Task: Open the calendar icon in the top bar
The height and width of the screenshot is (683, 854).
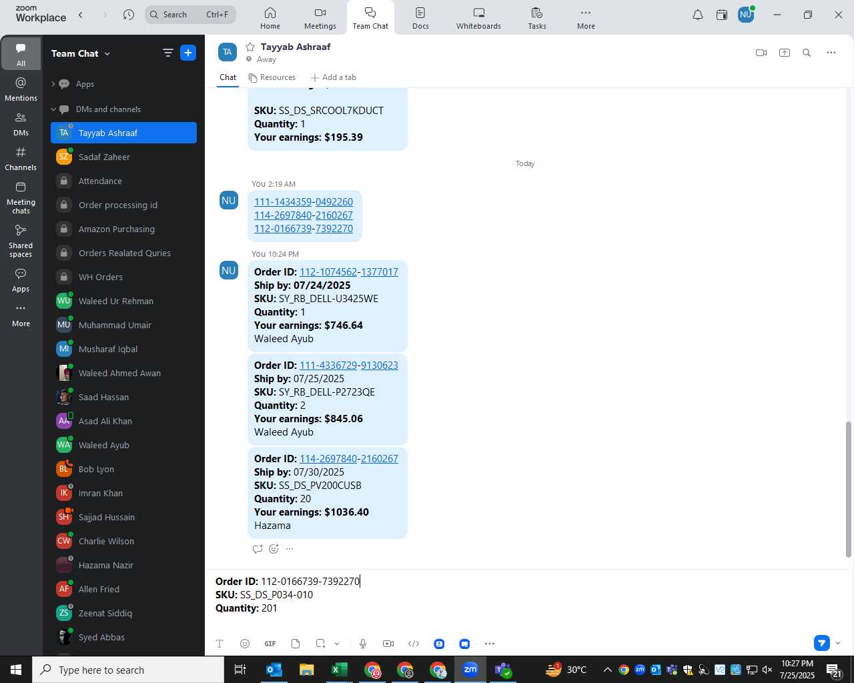Action: (x=722, y=15)
